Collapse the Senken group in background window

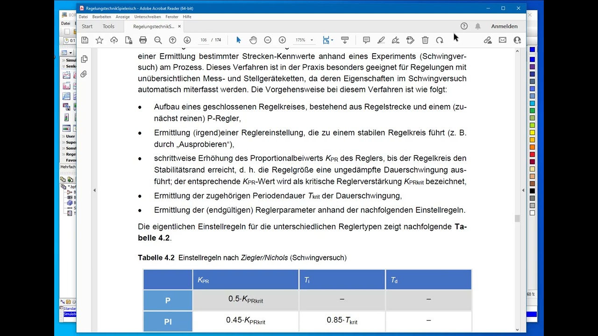[63, 66]
